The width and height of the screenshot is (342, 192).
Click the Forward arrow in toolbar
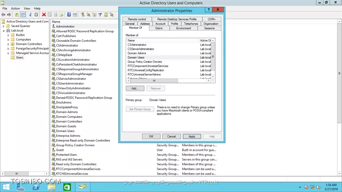tap(9, 15)
